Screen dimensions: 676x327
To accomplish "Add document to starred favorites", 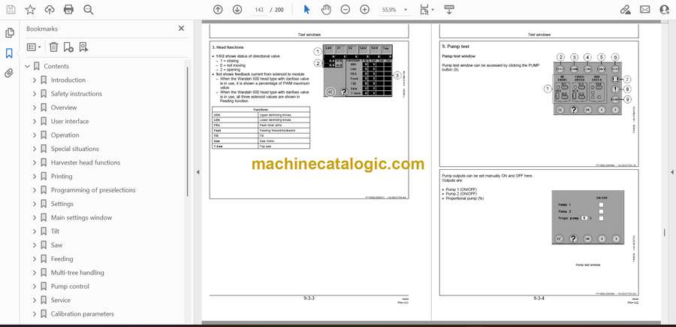I will pos(30,10).
